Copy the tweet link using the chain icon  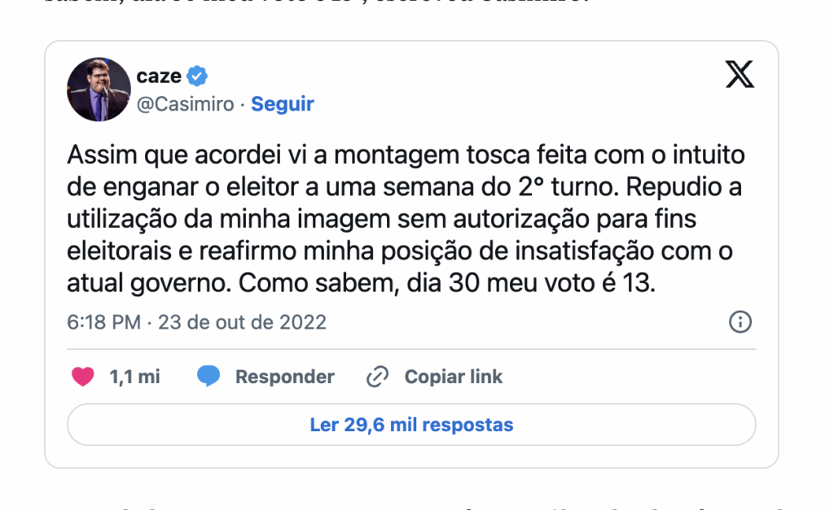click(x=375, y=377)
